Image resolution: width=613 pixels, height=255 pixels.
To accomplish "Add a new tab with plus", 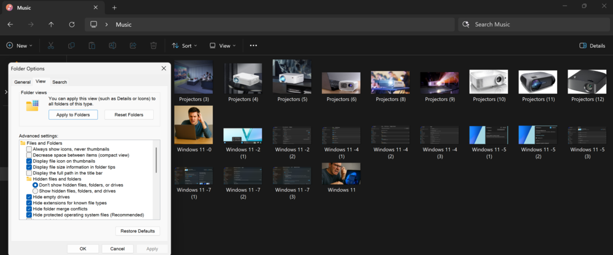I will coord(114,8).
